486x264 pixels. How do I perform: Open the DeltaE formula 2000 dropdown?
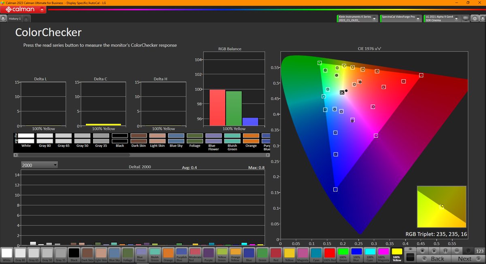[39, 165]
